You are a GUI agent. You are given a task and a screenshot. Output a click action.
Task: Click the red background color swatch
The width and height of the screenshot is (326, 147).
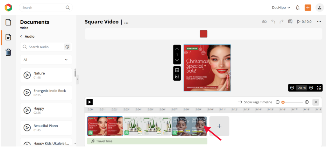coord(203,34)
